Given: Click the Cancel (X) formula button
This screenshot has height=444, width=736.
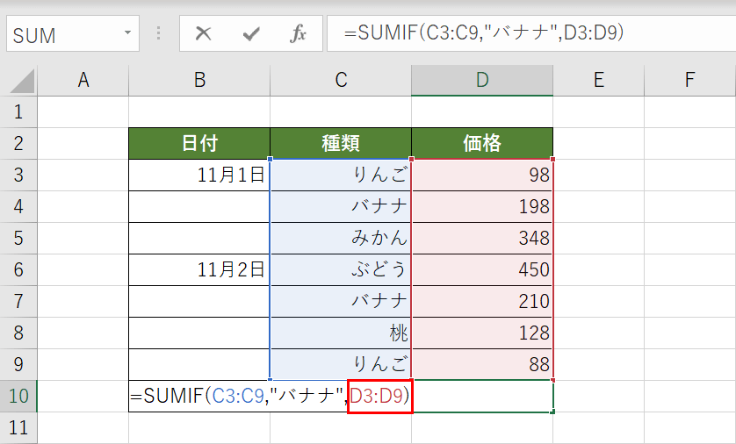Looking at the screenshot, I should coord(204,34).
